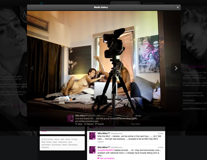207x160 pixels.
Task: Favorite the gallery tweet
Action: (x=99, y=124)
